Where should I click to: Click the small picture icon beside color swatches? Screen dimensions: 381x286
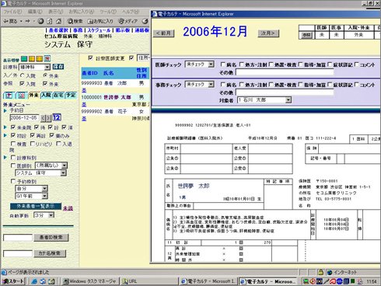point(47,58)
